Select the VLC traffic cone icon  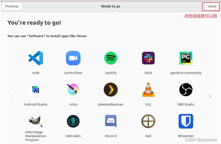click(148, 90)
